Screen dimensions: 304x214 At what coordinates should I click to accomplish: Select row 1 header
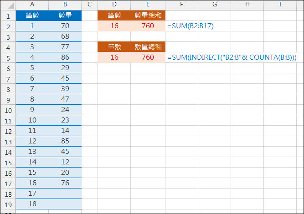click(8, 15)
